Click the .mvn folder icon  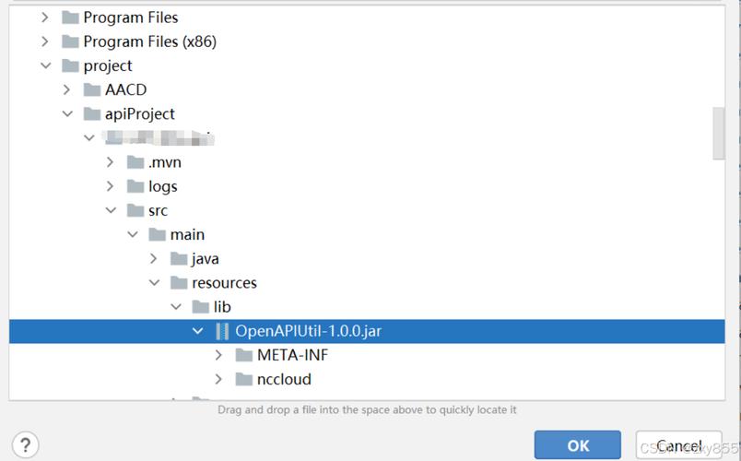[x=135, y=162]
